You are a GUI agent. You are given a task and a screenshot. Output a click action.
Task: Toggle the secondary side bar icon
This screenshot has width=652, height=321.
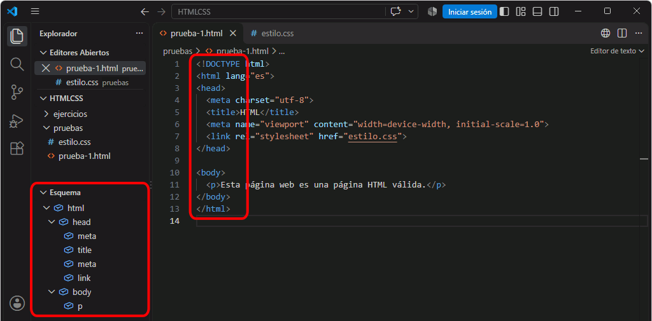[x=554, y=11]
